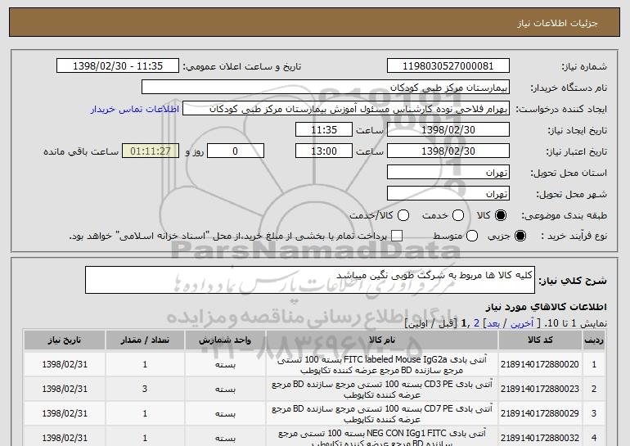Click the ردیف column header
The height and width of the screenshot is (446, 630).
tap(594, 340)
